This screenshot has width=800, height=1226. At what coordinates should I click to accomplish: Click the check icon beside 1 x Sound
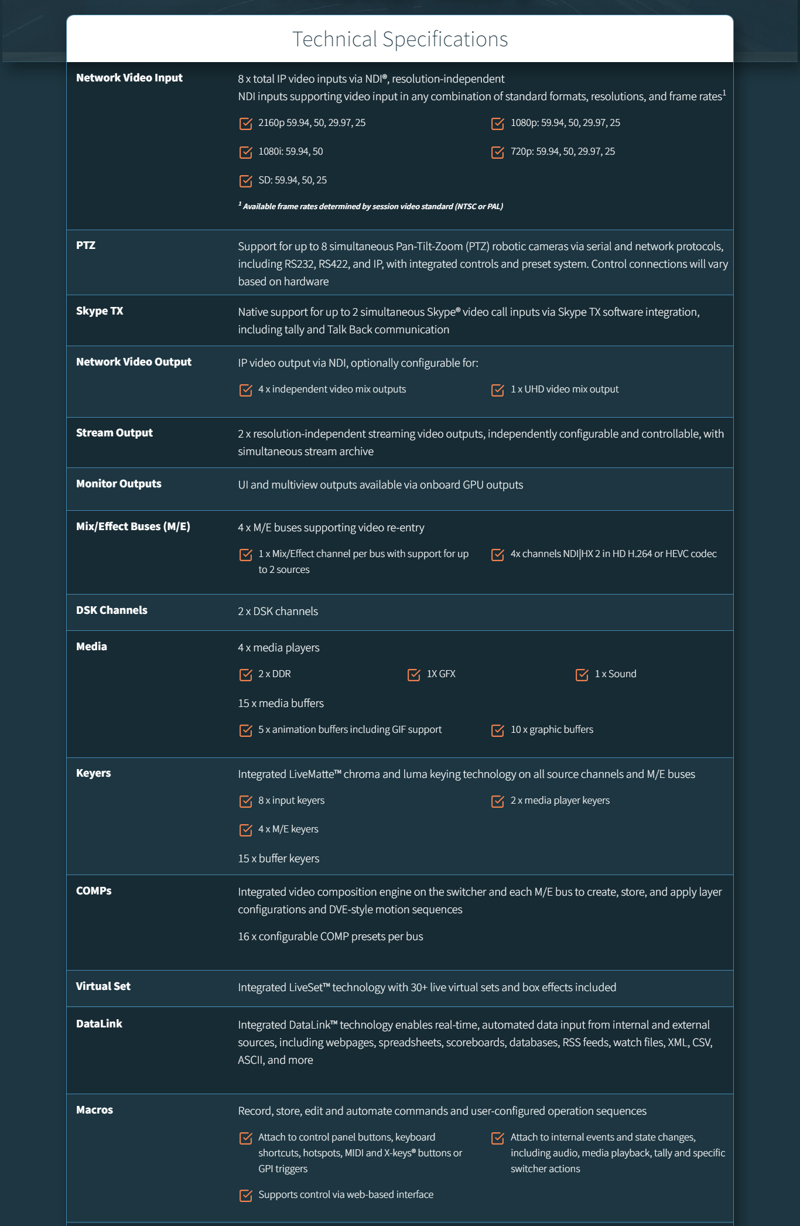pos(582,675)
